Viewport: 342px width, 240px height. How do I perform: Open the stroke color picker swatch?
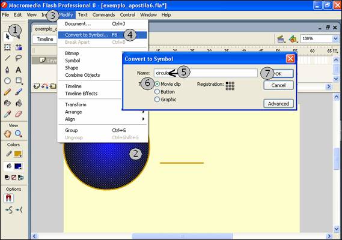pos(18,154)
